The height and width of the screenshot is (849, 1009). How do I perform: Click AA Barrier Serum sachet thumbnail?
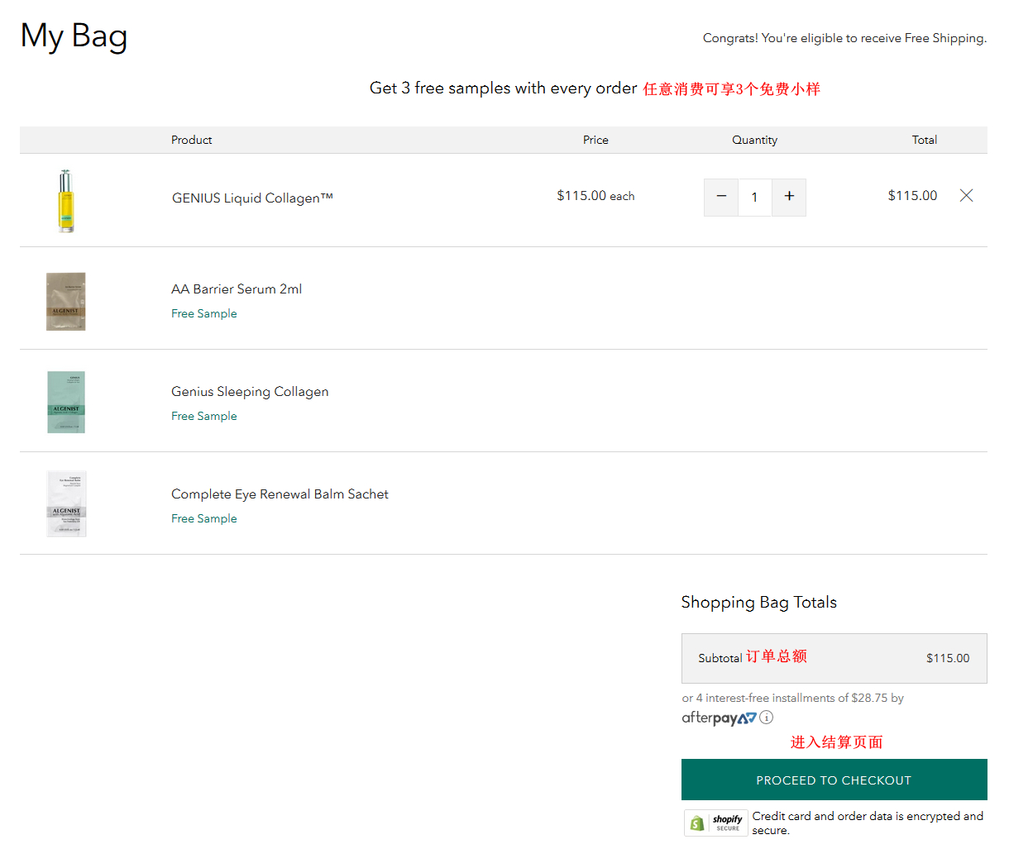click(x=66, y=302)
